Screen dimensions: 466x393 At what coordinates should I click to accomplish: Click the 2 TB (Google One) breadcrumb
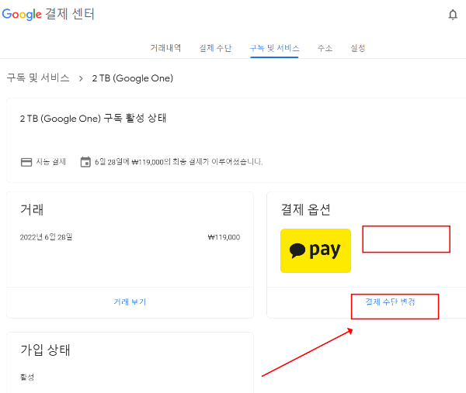point(133,78)
